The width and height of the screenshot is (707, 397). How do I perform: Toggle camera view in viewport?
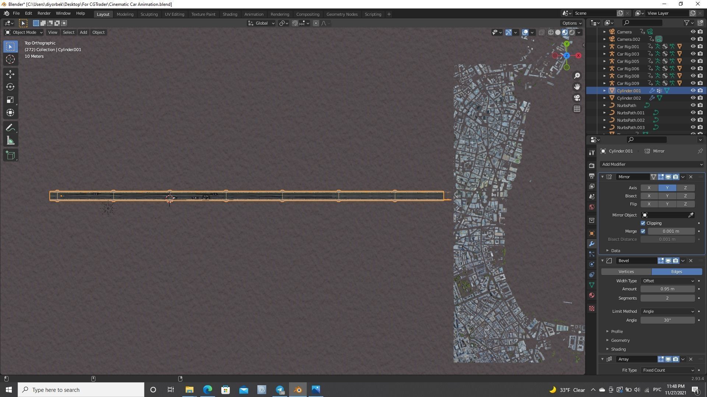pos(577,98)
